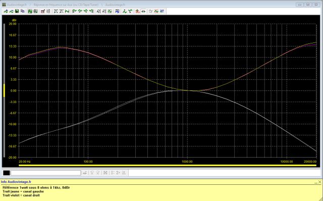Collapse the Info Audiovintage.fr panel
This screenshot has width=323, height=201.
(316, 182)
